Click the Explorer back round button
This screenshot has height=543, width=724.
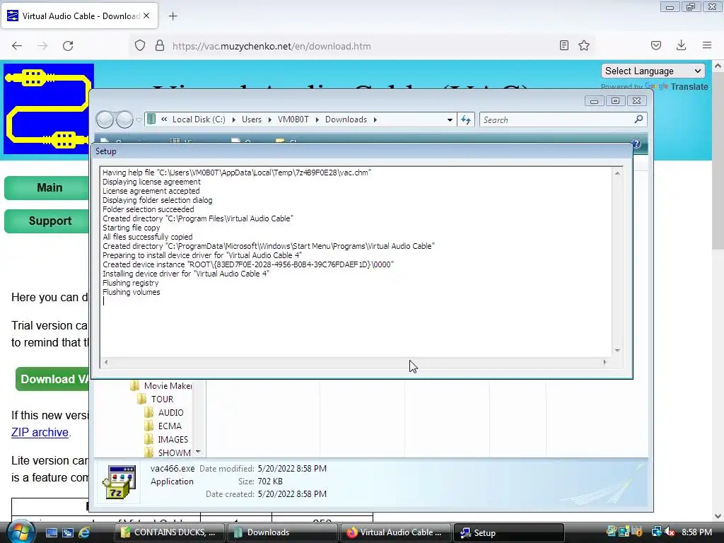click(x=105, y=119)
